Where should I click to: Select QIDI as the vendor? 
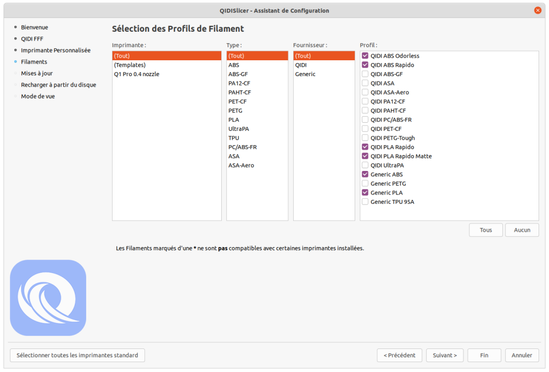click(324, 65)
